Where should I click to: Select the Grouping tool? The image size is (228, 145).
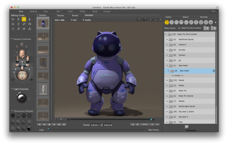point(13,29)
